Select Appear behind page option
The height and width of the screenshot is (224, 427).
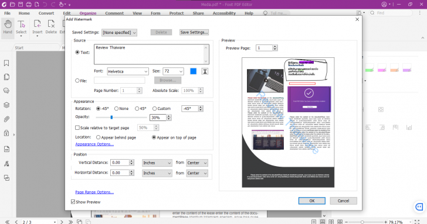[x=99, y=137]
